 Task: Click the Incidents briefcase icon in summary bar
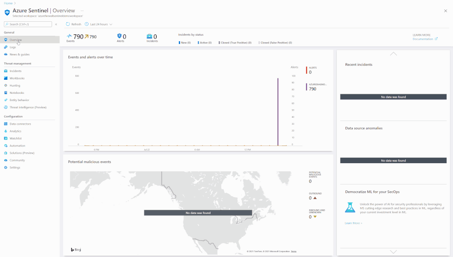(149, 36)
